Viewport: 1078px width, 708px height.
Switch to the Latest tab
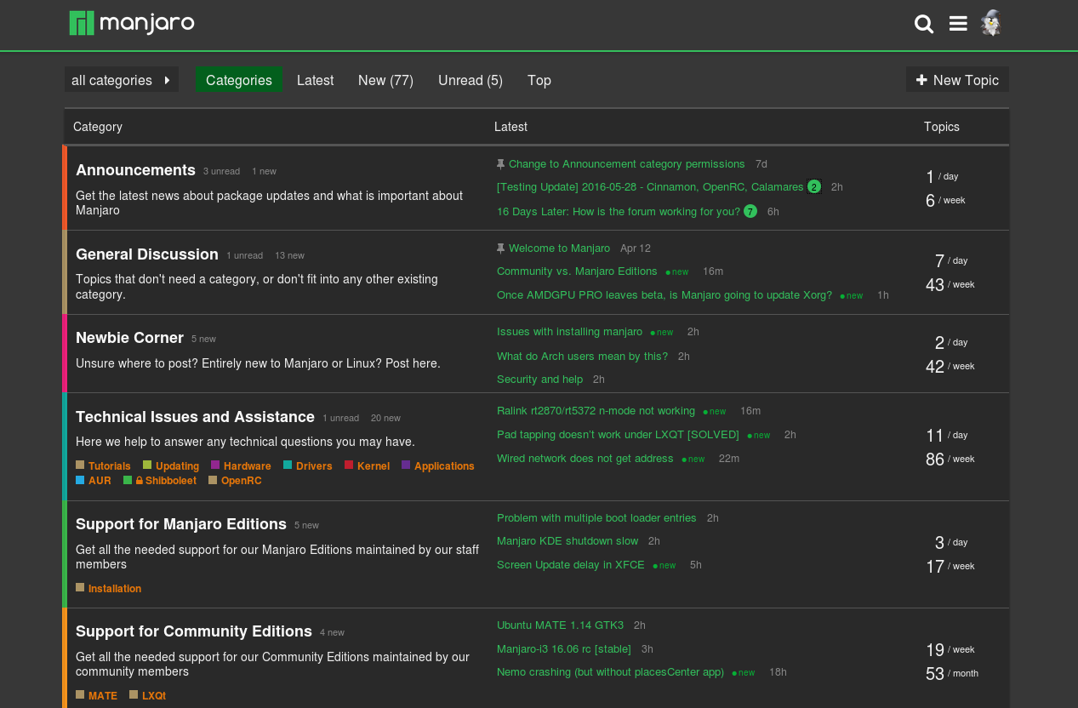(x=315, y=80)
